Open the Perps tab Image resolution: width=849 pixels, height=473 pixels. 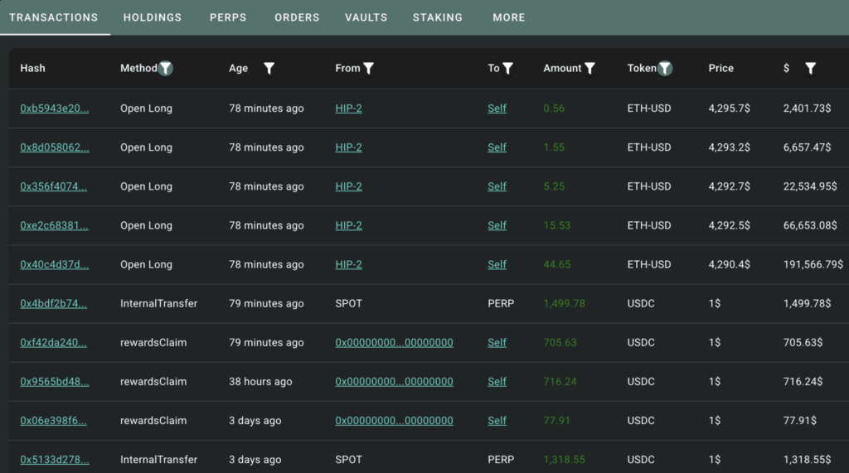[228, 17]
